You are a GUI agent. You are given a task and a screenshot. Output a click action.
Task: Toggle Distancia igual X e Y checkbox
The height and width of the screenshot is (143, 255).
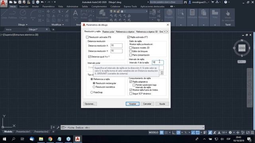(x=89, y=56)
